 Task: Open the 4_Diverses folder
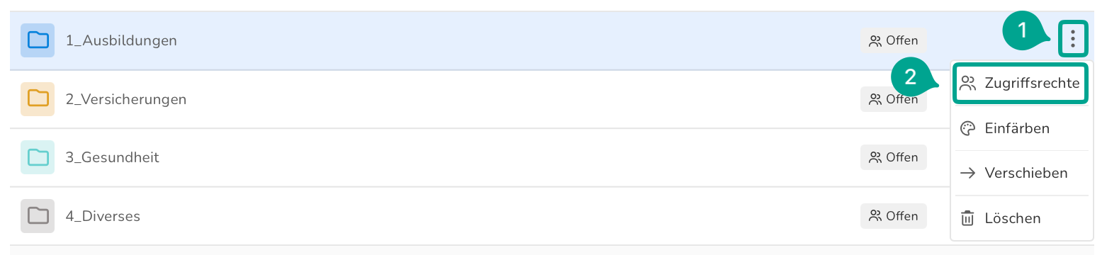pyautogui.click(x=103, y=216)
